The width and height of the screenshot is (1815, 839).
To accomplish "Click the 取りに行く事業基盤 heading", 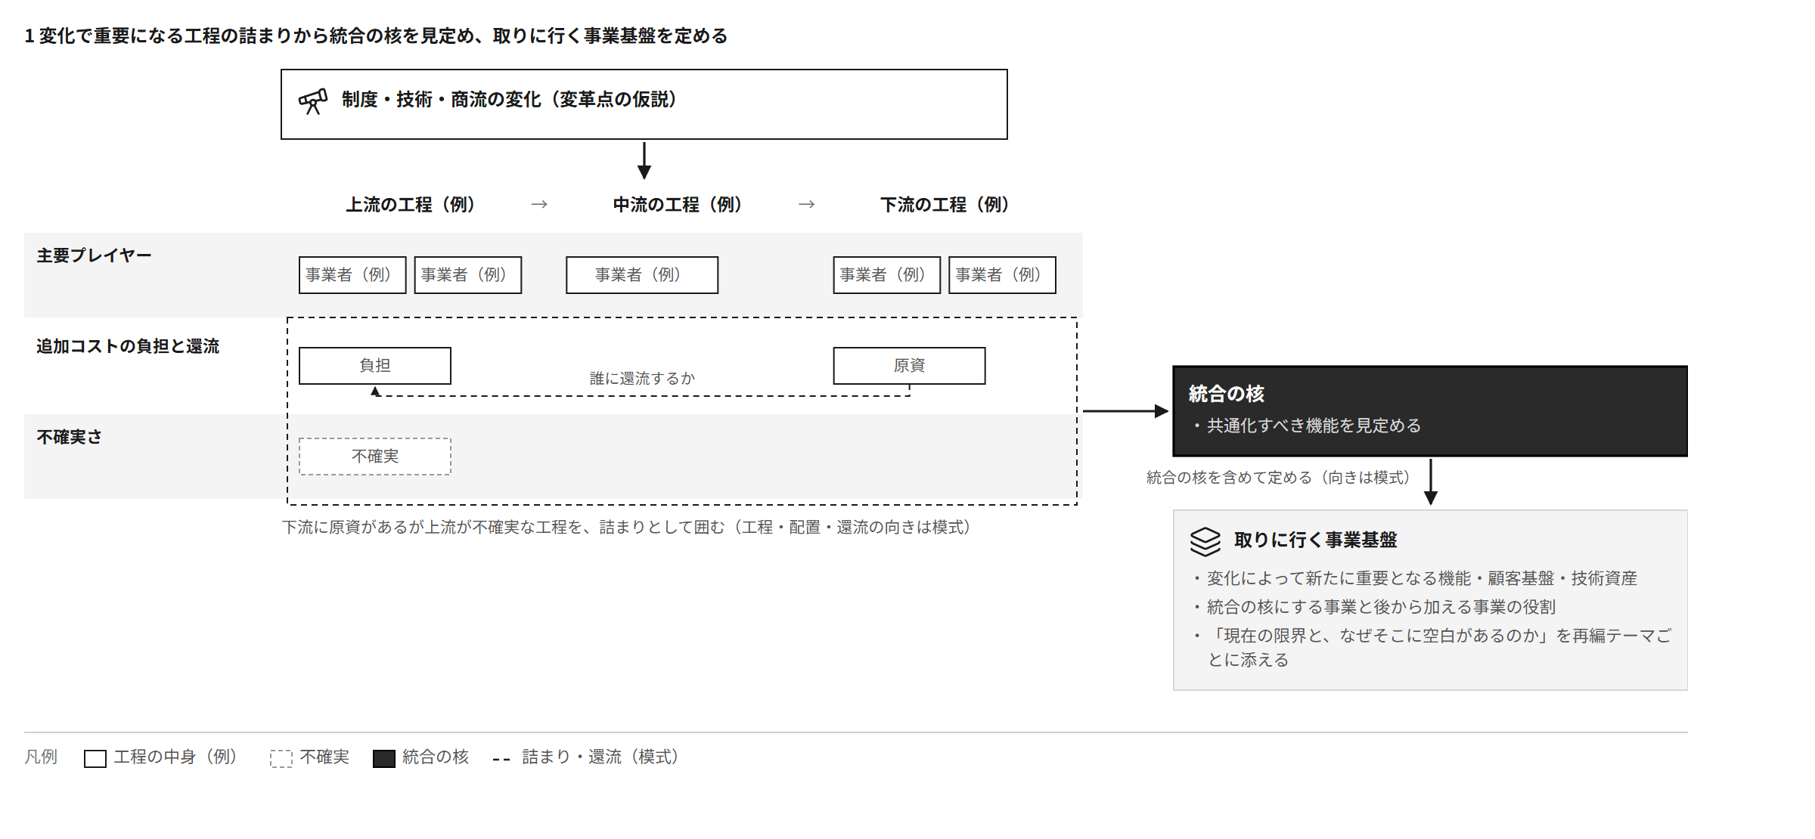I will [x=1316, y=540].
